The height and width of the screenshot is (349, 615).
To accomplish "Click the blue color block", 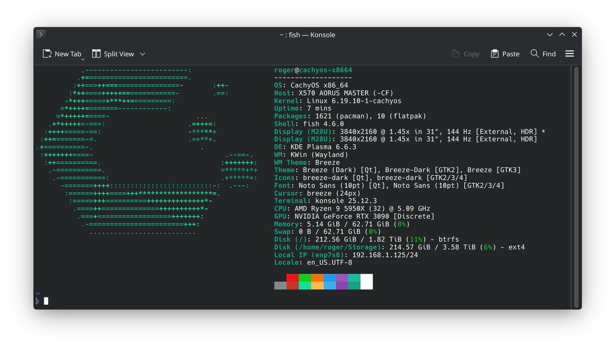I will click(x=330, y=281).
